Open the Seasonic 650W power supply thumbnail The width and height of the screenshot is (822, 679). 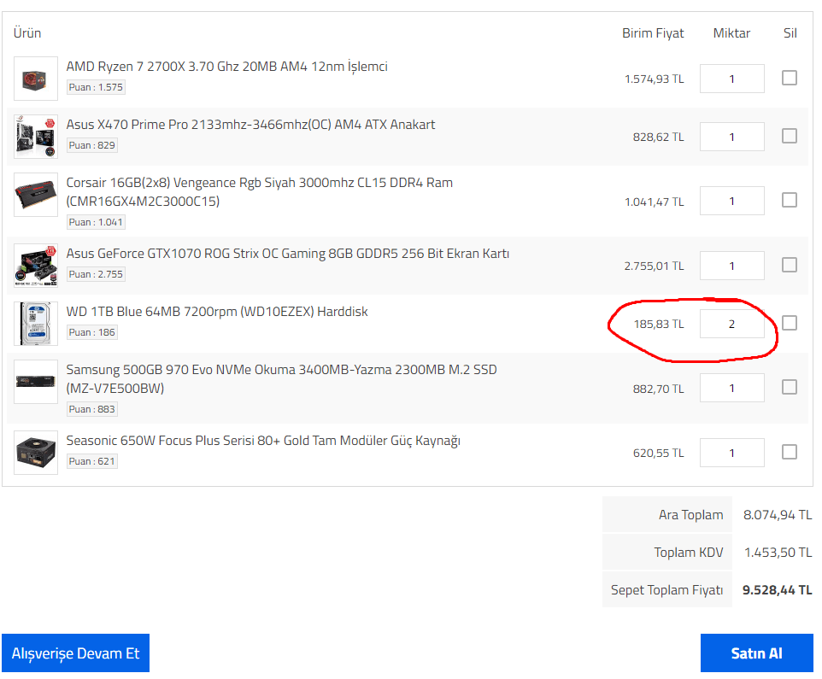(36, 453)
